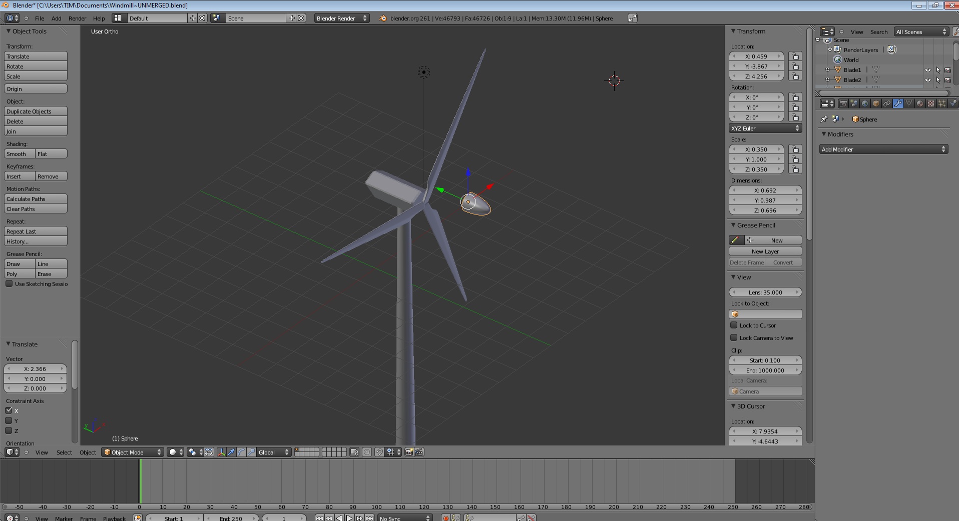This screenshot has height=521, width=959.
Task: Click the Smooth shading button
Action: [x=20, y=153]
